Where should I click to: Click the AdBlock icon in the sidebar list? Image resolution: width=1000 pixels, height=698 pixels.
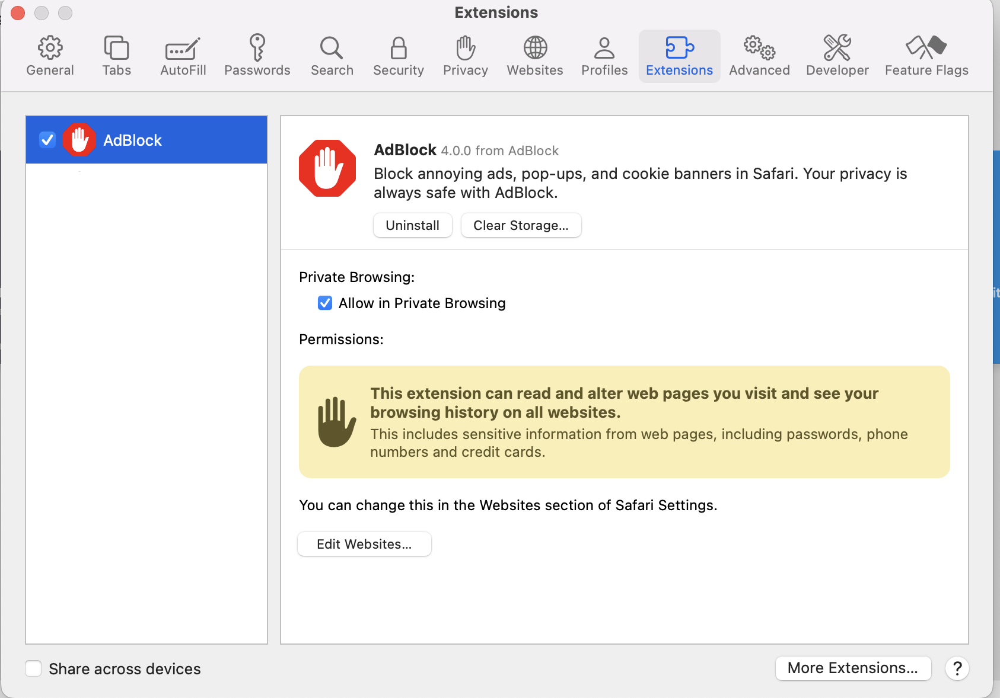pos(79,140)
